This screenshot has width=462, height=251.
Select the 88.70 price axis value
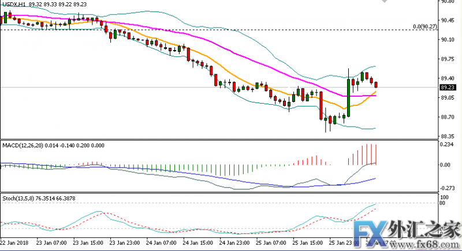[x=447, y=117]
